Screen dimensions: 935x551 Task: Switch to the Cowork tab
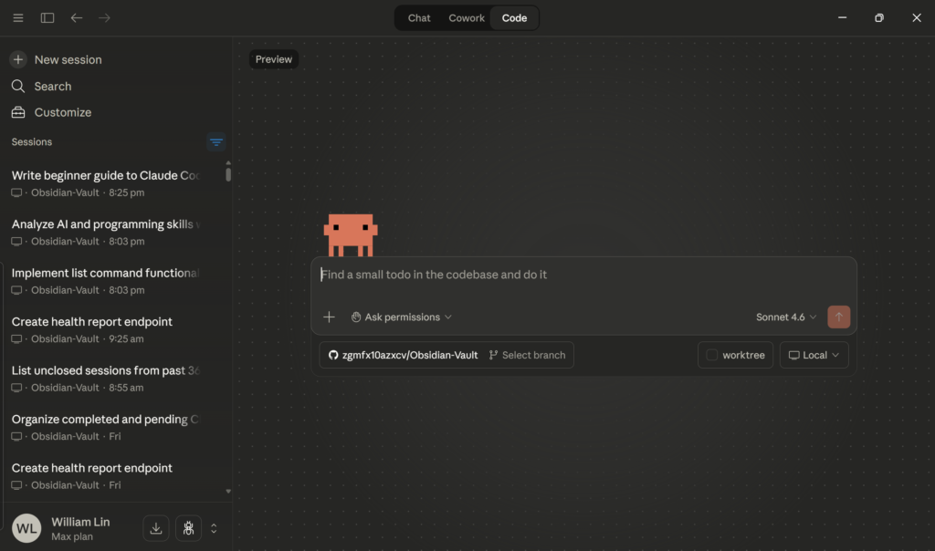467,18
